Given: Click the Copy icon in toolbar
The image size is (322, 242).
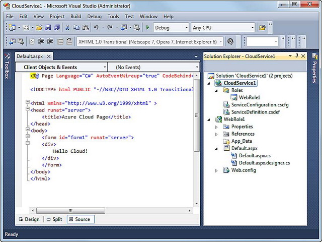Looking at the screenshot, I should [x=76, y=28].
